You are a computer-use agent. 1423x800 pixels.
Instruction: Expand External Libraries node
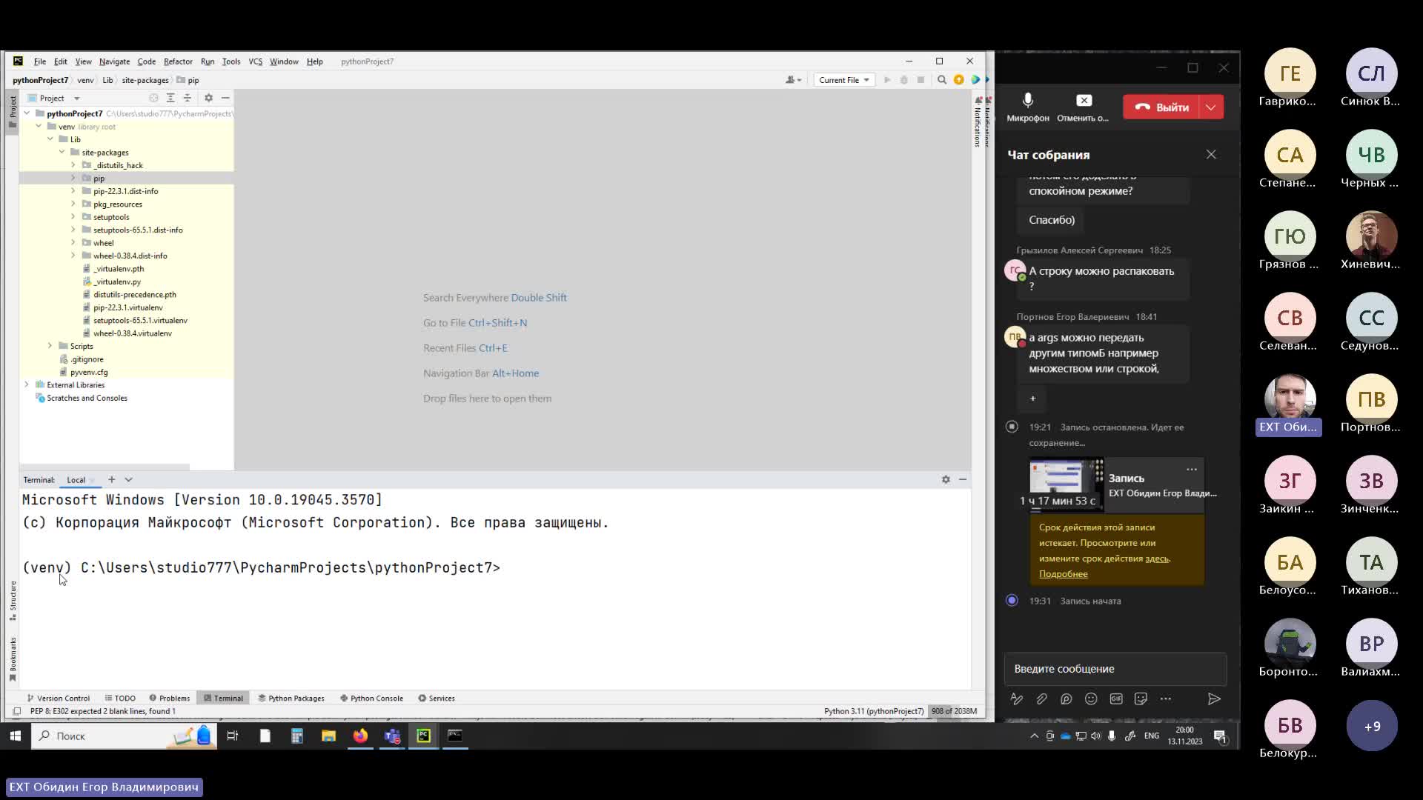[x=27, y=384]
